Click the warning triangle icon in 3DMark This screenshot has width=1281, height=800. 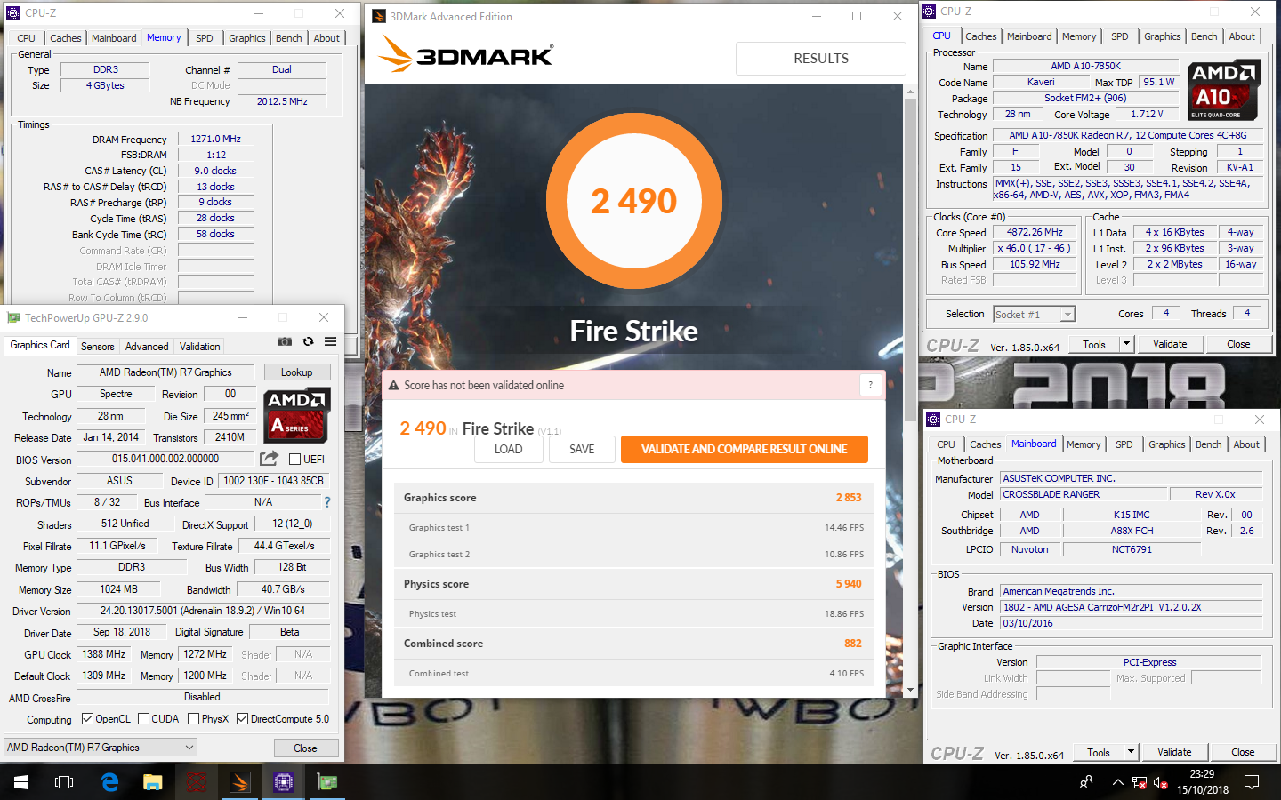click(x=393, y=386)
